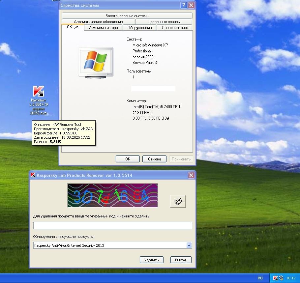Open the RU language indicator on taskbar
The height and width of the screenshot is (283, 300).
tap(260, 278)
